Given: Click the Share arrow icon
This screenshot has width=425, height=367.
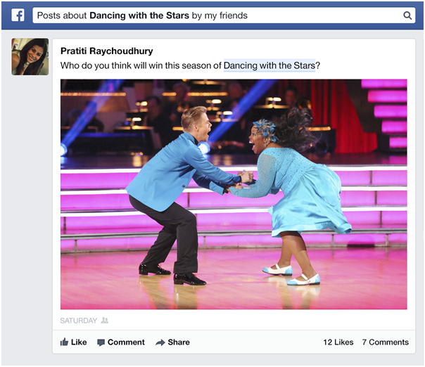Looking at the screenshot, I should point(160,342).
